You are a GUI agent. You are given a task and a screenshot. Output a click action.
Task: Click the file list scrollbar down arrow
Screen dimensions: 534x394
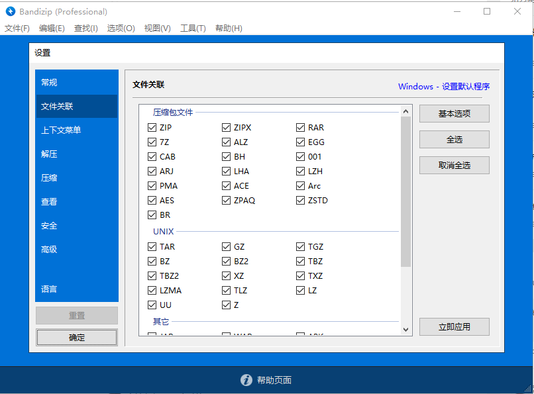click(405, 329)
